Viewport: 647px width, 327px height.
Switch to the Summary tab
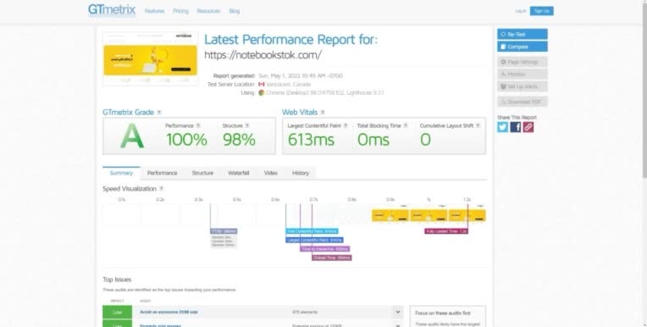(x=121, y=173)
